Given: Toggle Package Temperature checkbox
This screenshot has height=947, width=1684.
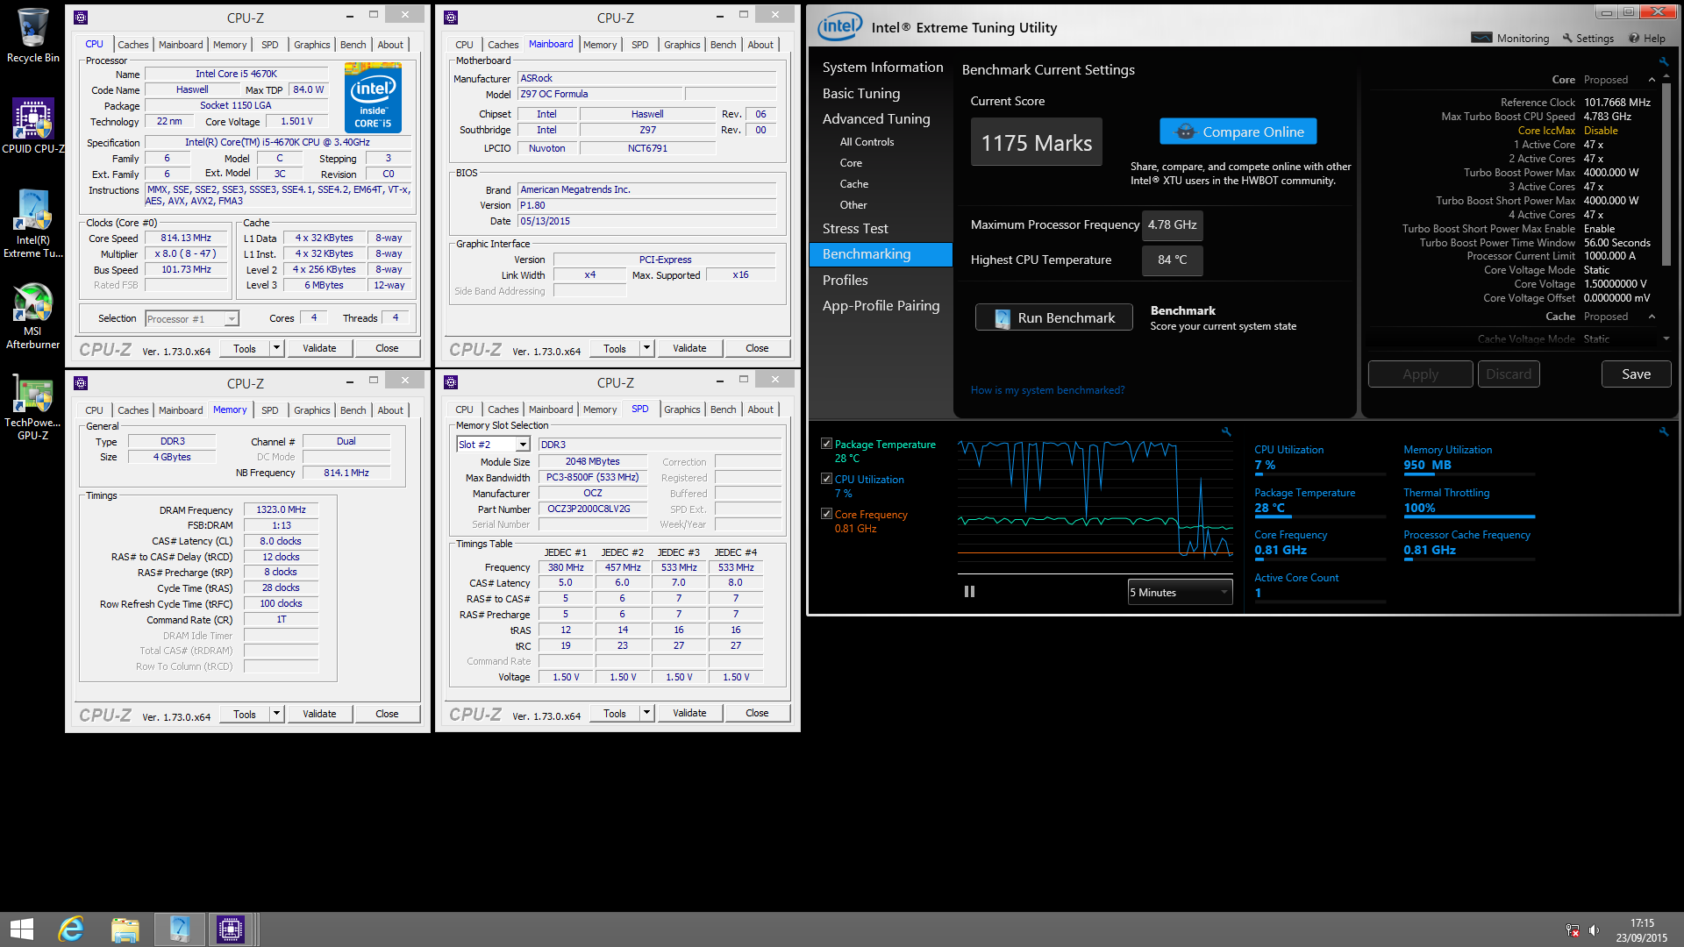Looking at the screenshot, I should tap(826, 444).
